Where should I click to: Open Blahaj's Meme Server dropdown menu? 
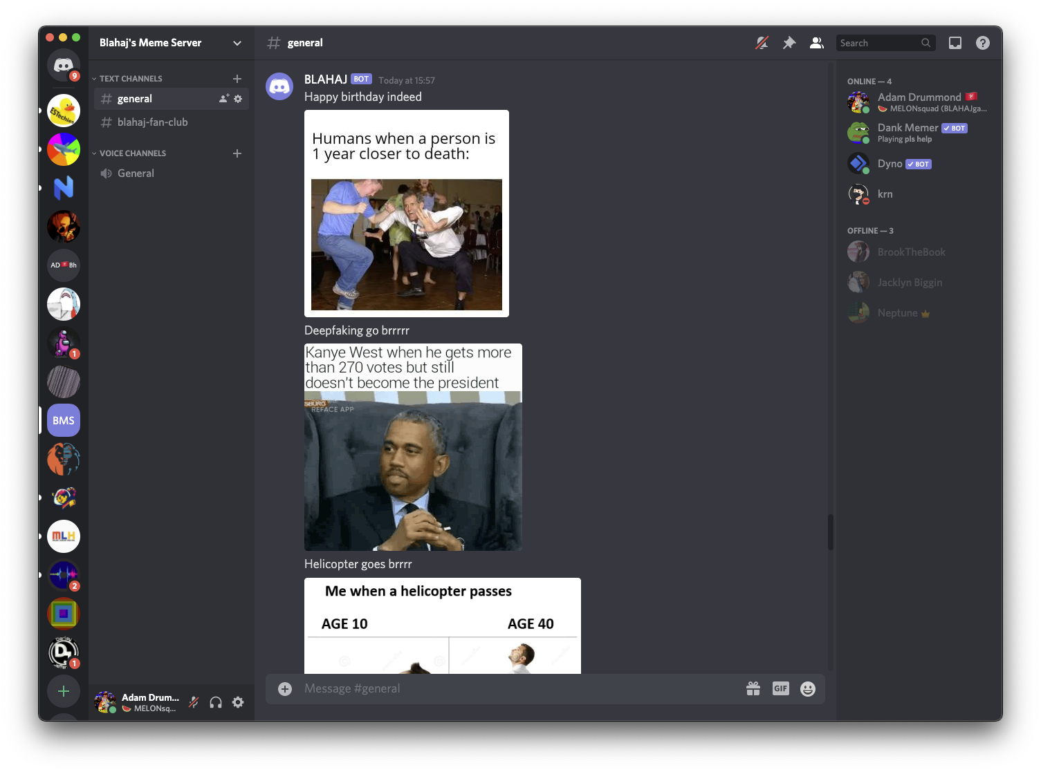172,43
